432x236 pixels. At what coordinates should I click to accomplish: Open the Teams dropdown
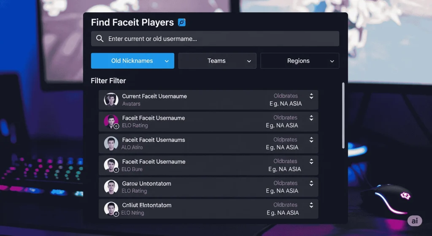[217, 61]
